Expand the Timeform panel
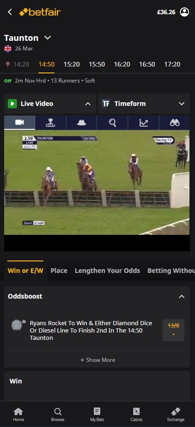The image size is (195, 427). click(182, 104)
